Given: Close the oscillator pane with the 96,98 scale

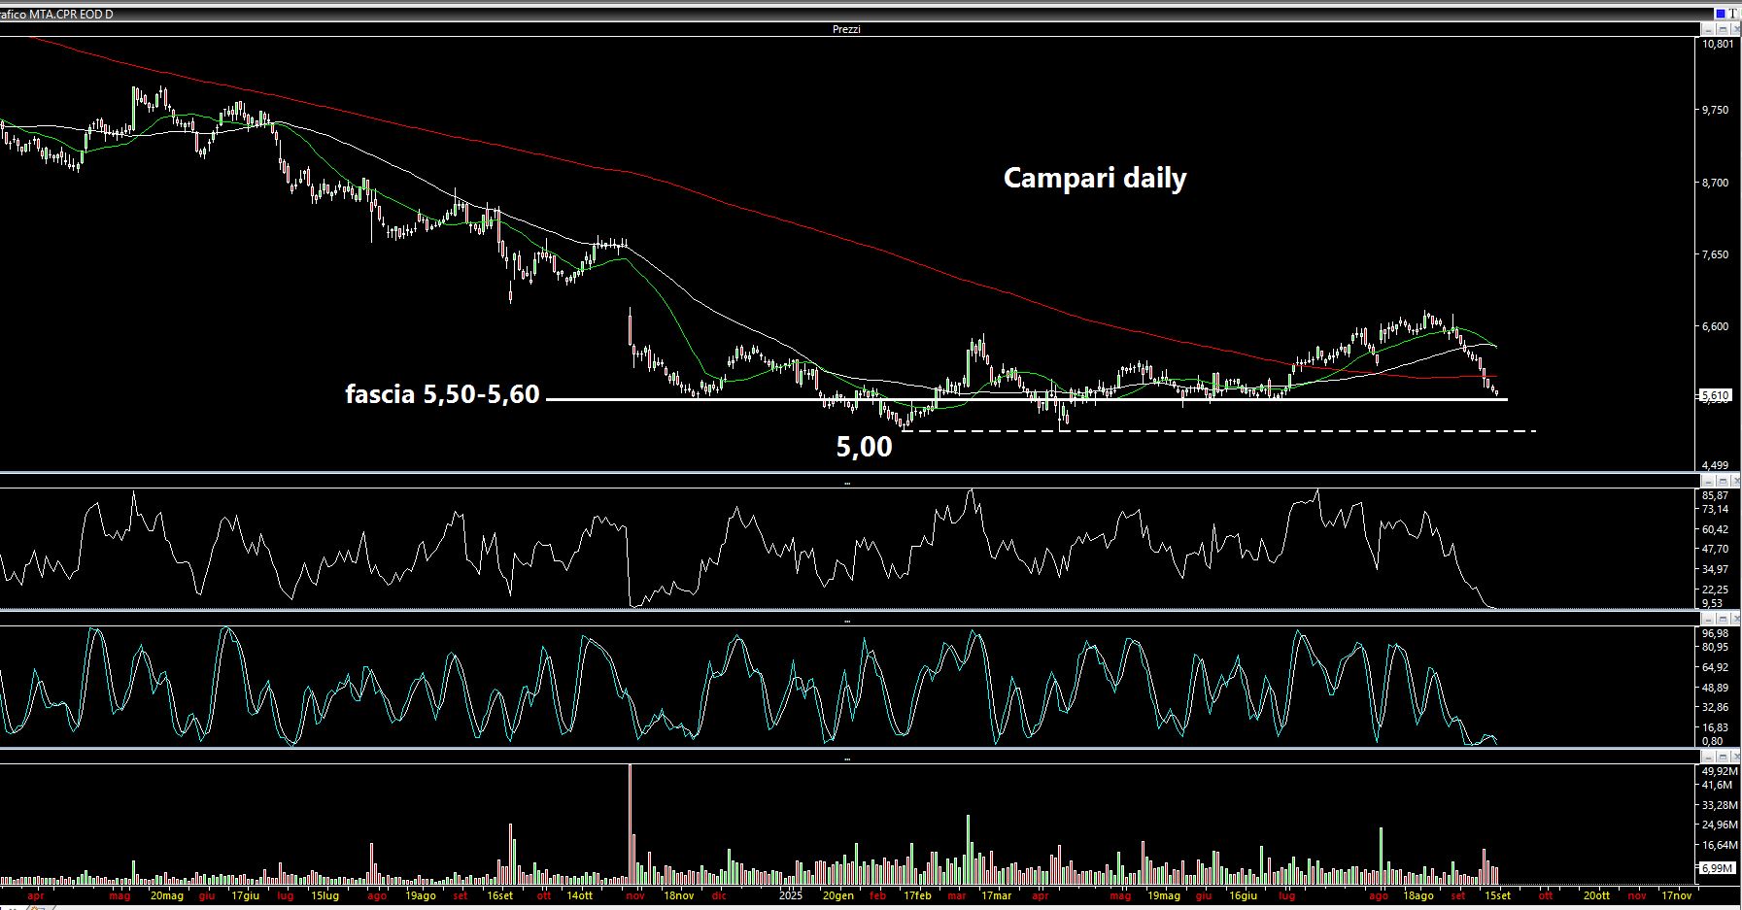Looking at the screenshot, I should tap(1736, 619).
